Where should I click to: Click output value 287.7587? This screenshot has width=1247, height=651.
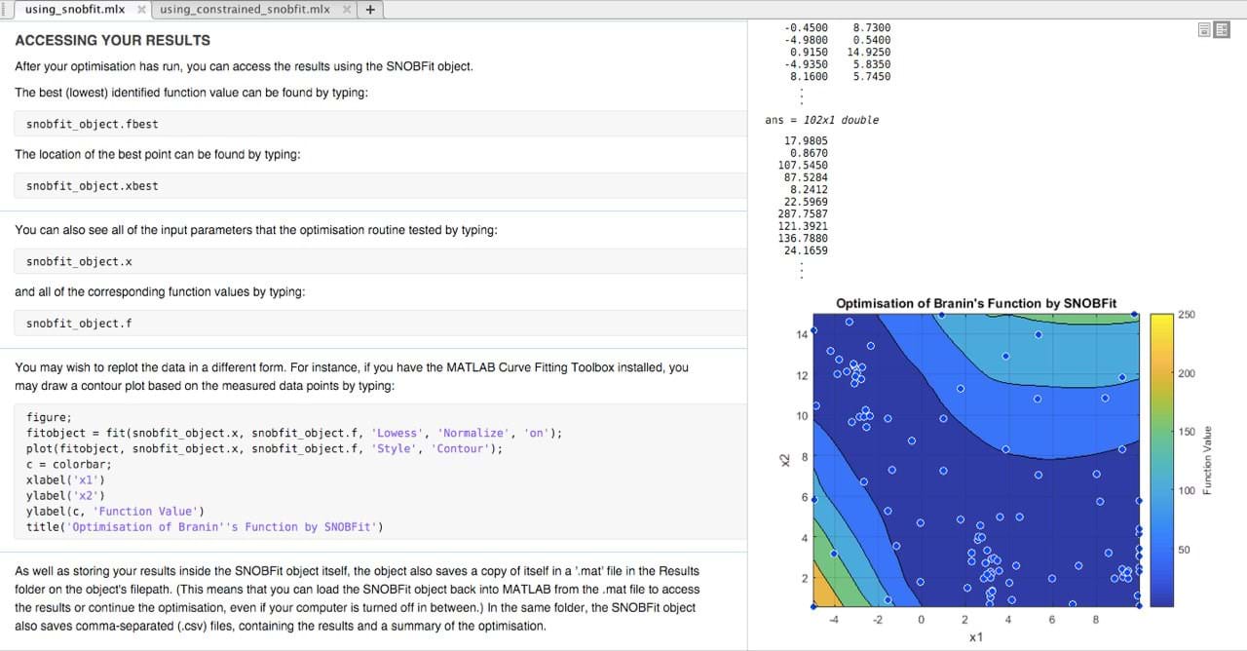coord(803,214)
